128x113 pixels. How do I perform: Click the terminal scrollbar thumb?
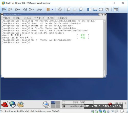coord(104,73)
